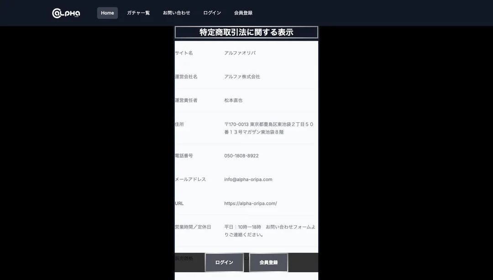Select the 営業時間／定休日 label
This screenshot has height=280, width=493.
(x=193, y=227)
